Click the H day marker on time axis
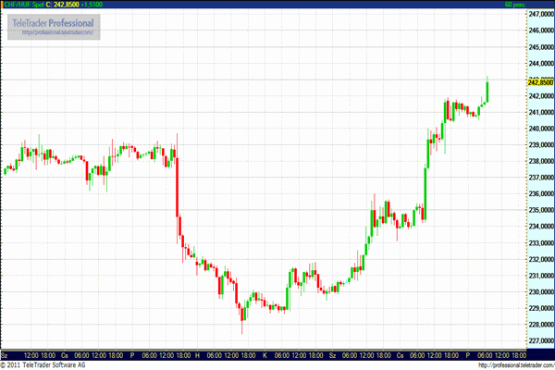This screenshot has width=555, height=370. tap(198, 355)
